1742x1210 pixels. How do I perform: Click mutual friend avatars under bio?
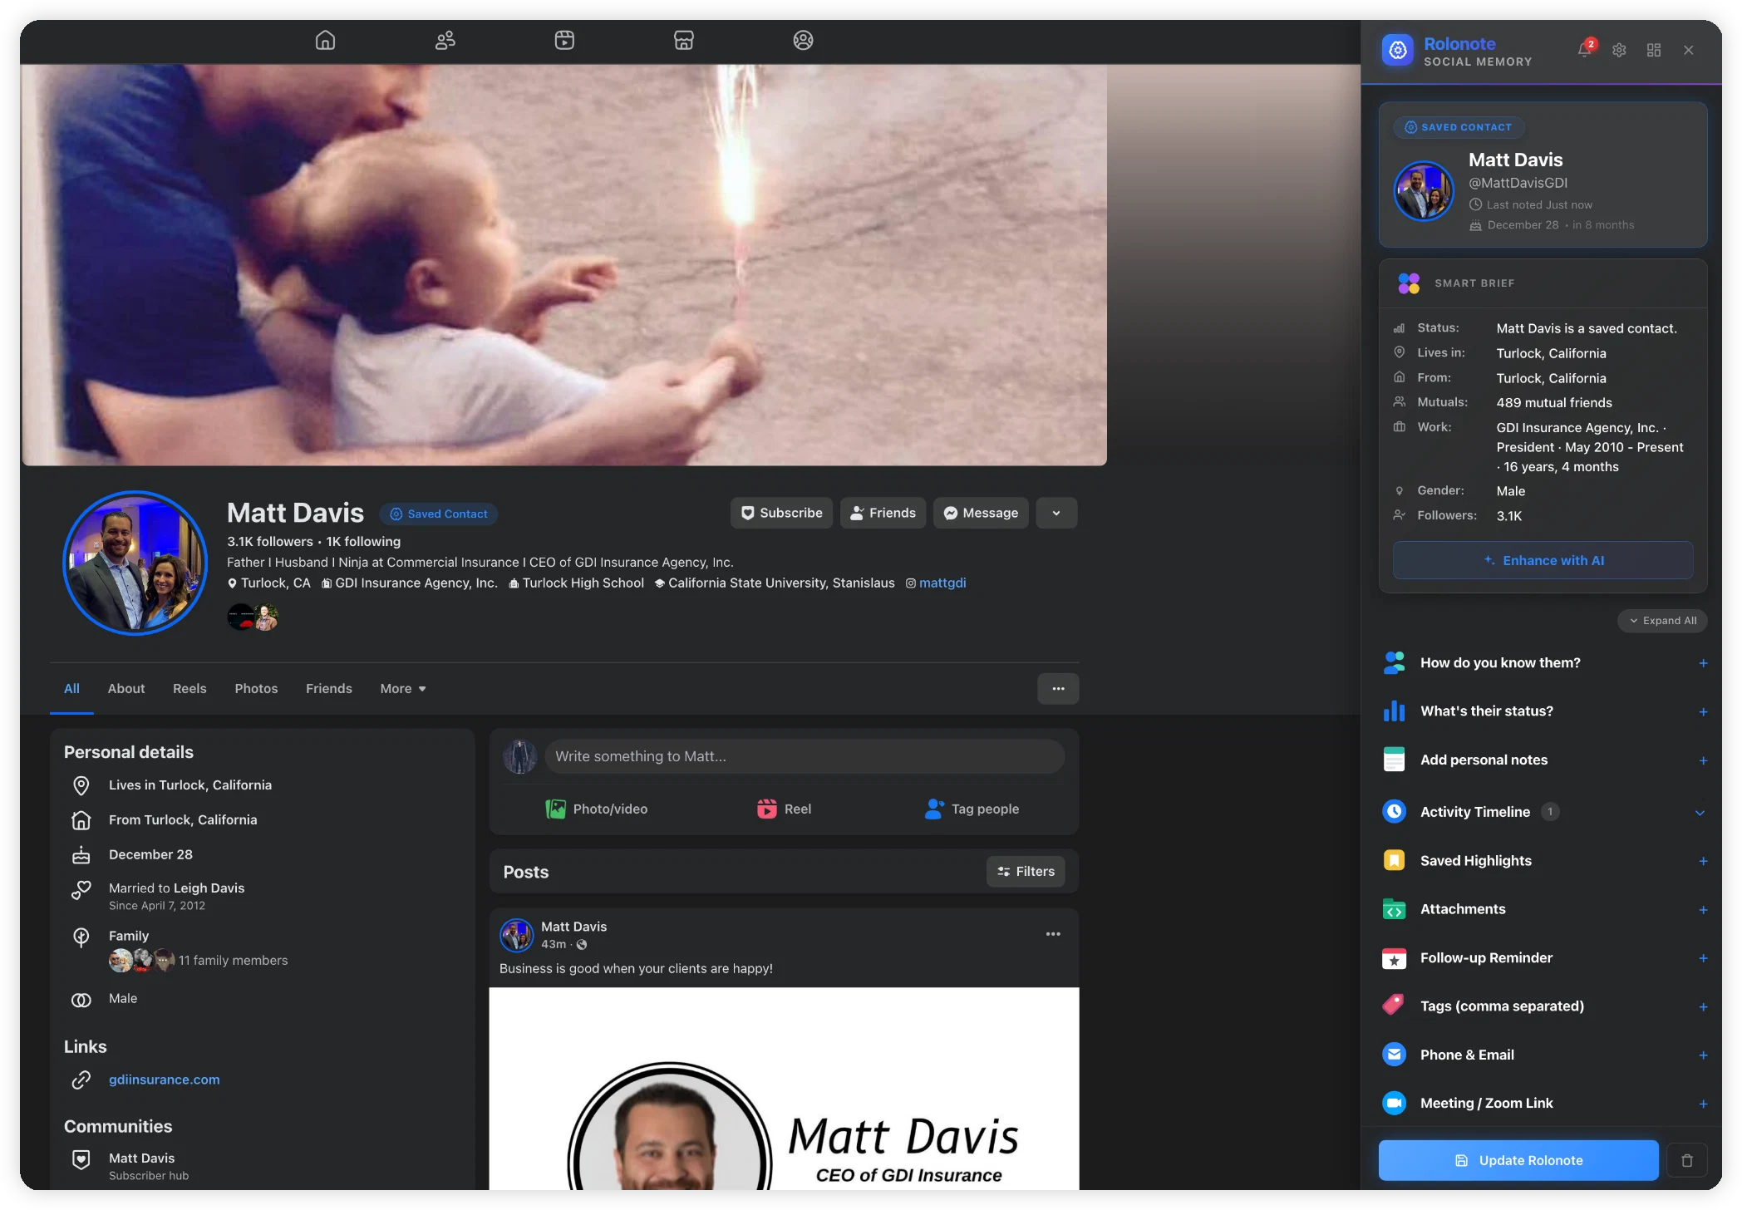(x=253, y=617)
